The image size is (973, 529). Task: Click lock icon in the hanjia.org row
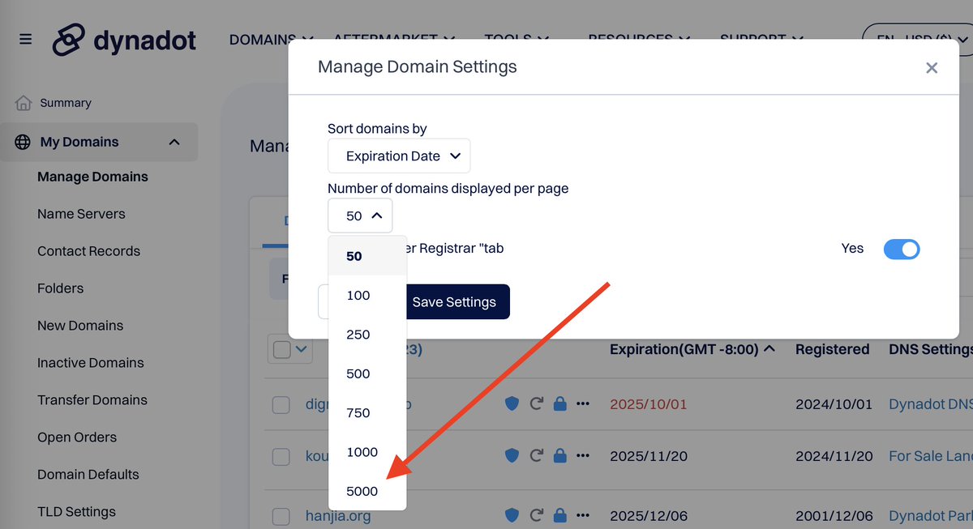click(x=559, y=515)
